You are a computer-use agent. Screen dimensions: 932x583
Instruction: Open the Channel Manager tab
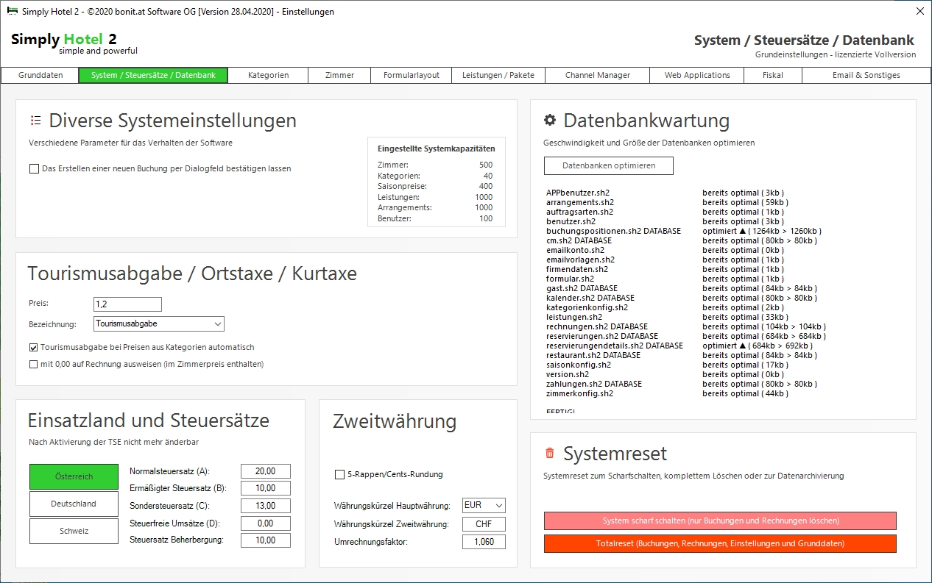click(x=598, y=75)
